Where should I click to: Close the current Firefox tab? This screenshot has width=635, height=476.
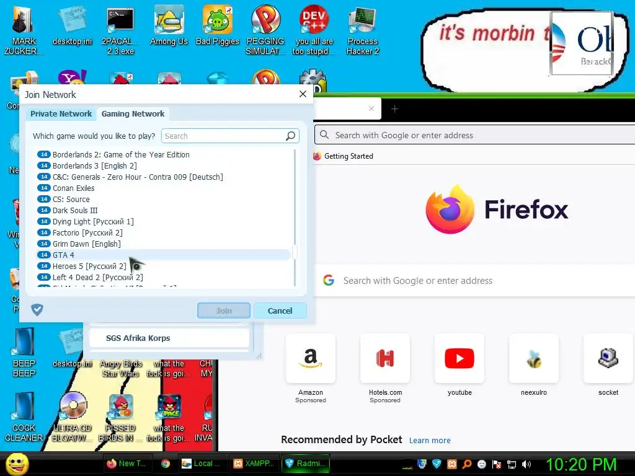click(371, 108)
